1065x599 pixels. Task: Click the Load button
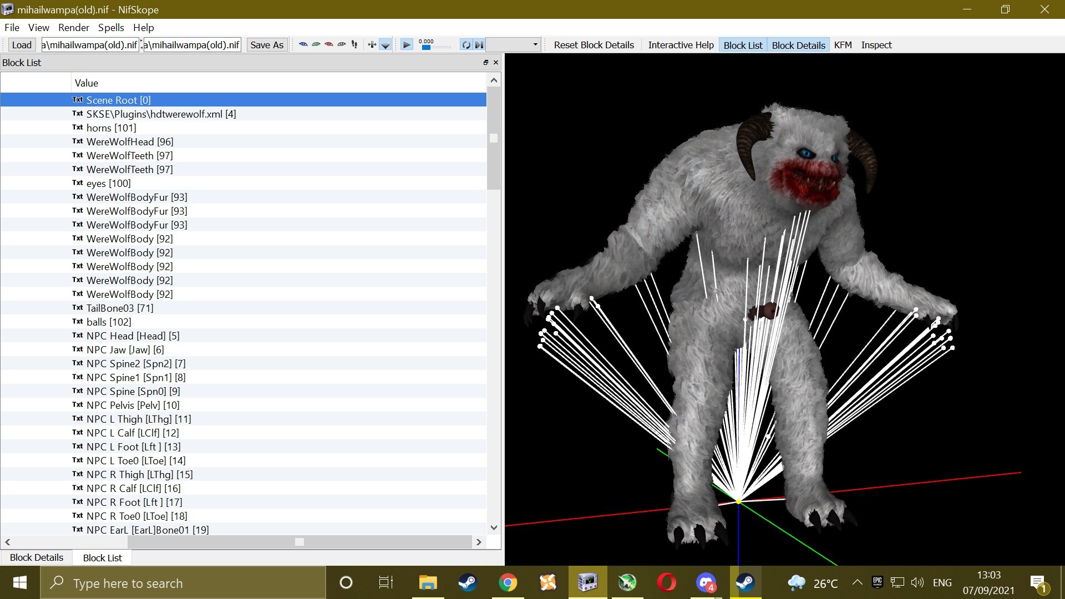point(22,45)
